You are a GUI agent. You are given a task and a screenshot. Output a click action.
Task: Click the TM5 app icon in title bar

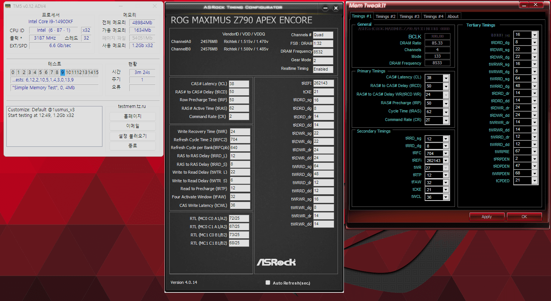pos(8,6)
